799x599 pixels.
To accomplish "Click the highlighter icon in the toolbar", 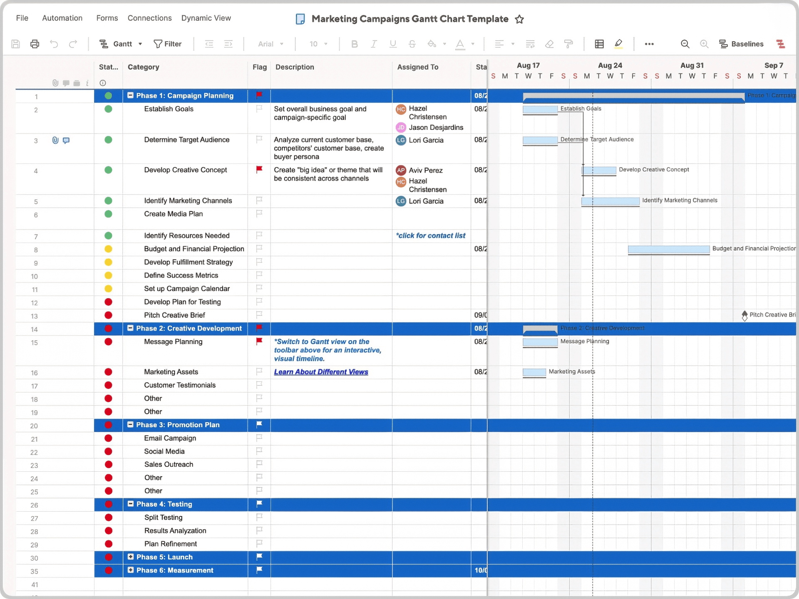I will (618, 44).
